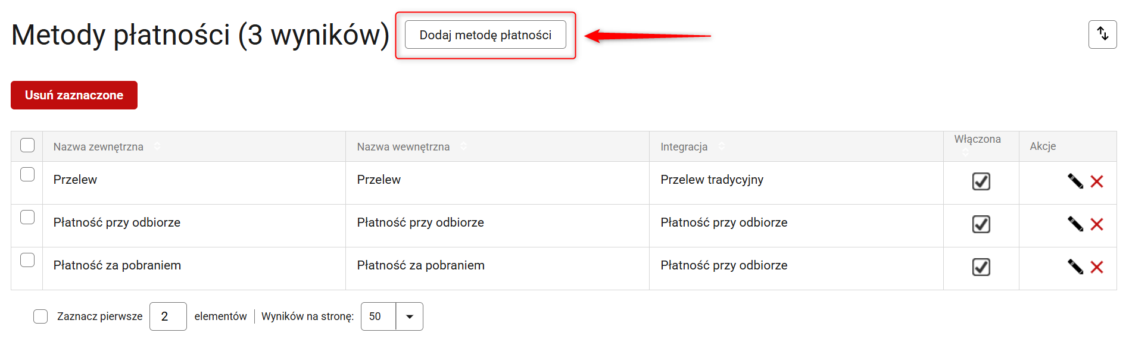Click the reorder arrows icon button
This screenshot has height=345, width=1129.
(x=1102, y=34)
